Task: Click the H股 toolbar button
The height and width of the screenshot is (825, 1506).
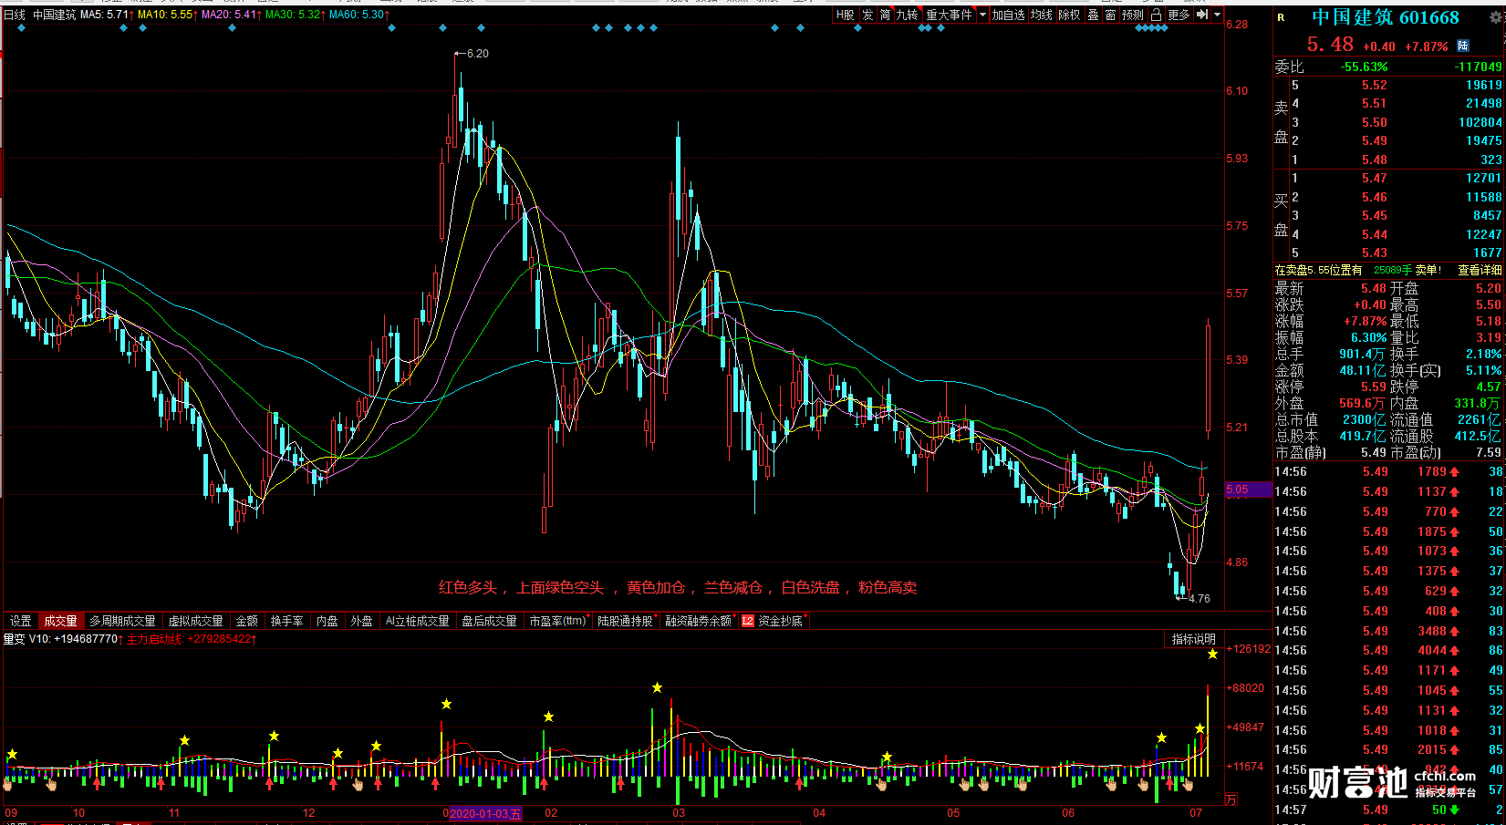Action: 846,15
